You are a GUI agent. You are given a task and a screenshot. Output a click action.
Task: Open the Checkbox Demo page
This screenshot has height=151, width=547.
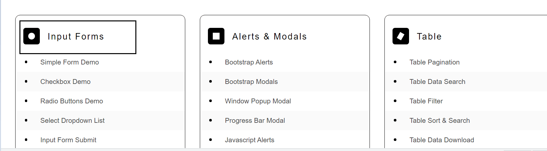[65, 82]
